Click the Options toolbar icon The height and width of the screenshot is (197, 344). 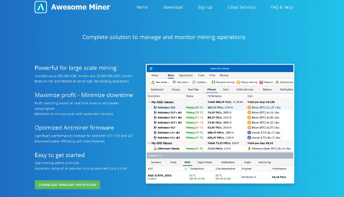(x=194, y=82)
